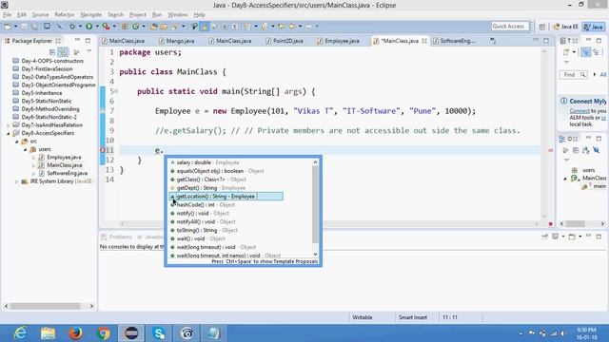
Task: Open Google Chrome from the taskbar
Action: 104,333
